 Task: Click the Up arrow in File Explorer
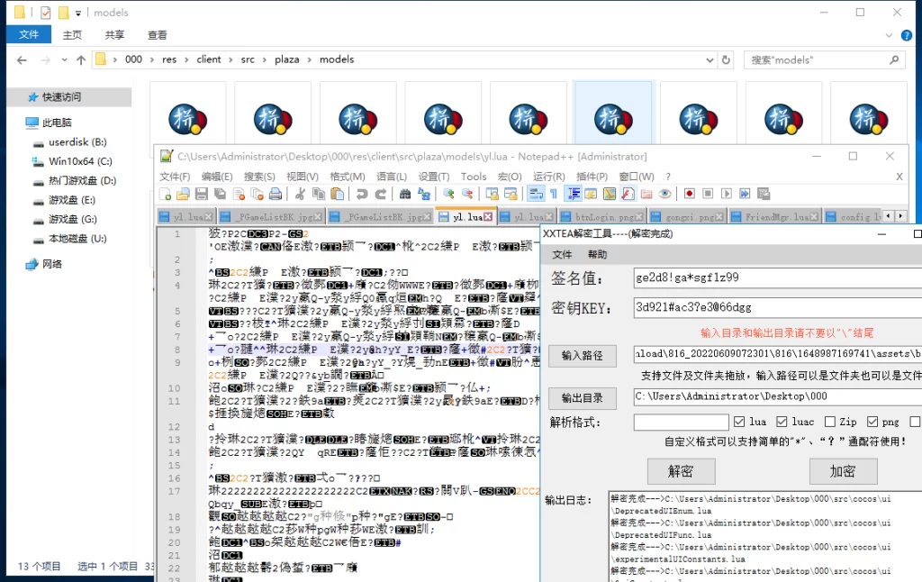click(x=80, y=60)
